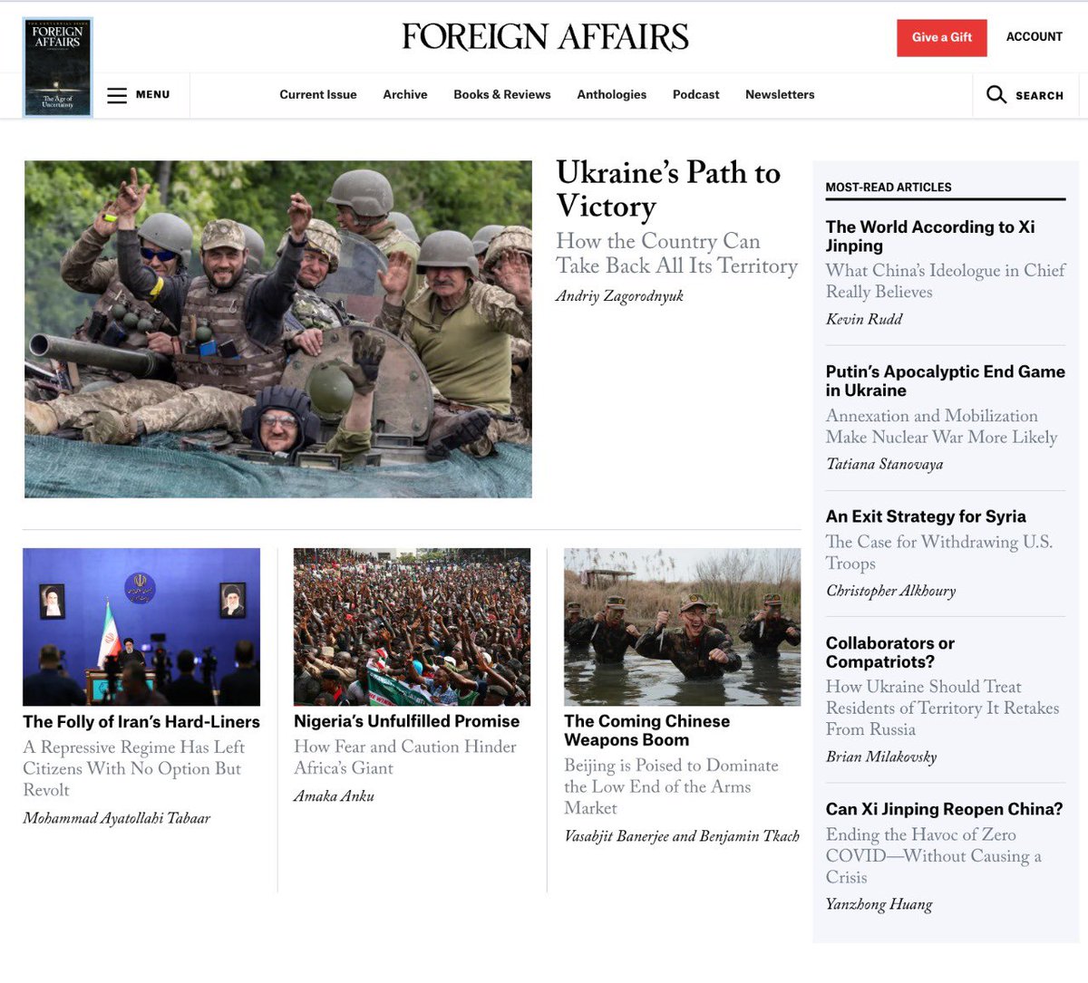This screenshot has height=983, width=1088.
Task: Open Putin's Apocalyptic End Game in Ukraine
Action: (x=946, y=381)
